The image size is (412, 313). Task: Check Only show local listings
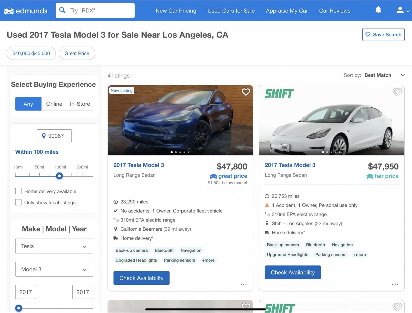(18, 202)
